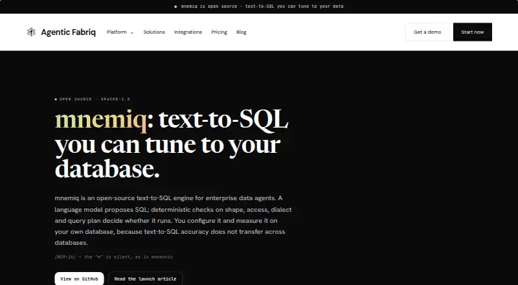Click the chevron next to Platform
Viewport: 518px width, 285px height.
(x=132, y=33)
